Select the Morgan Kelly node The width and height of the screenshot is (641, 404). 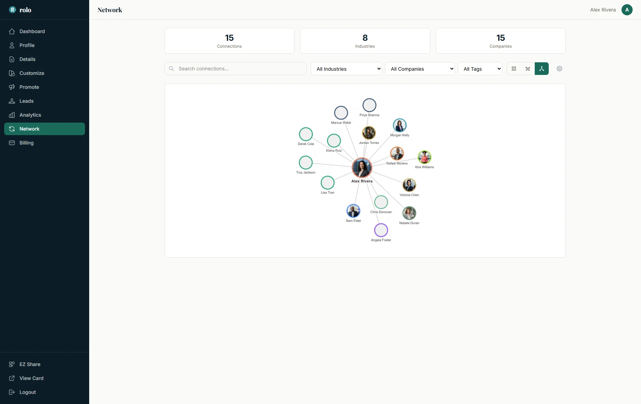pos(400,125)
